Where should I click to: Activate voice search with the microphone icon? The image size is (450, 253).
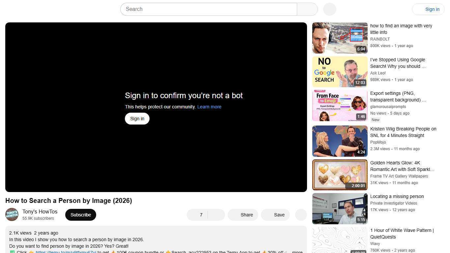tap(329, 9)
